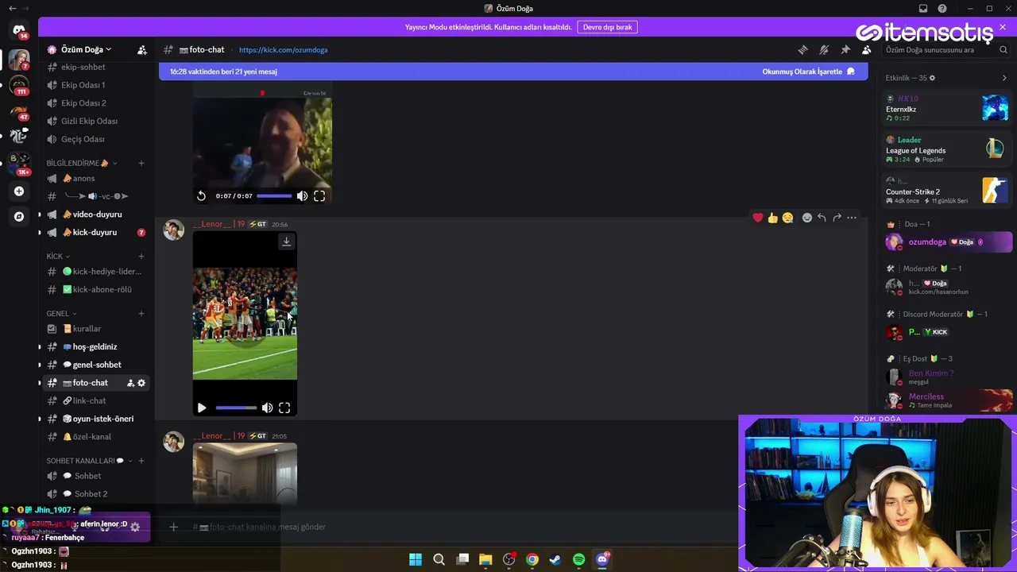Add a channel to SOHBET KANALLARI category
This screenshot has width=1017, height=572.
(141, 461)
